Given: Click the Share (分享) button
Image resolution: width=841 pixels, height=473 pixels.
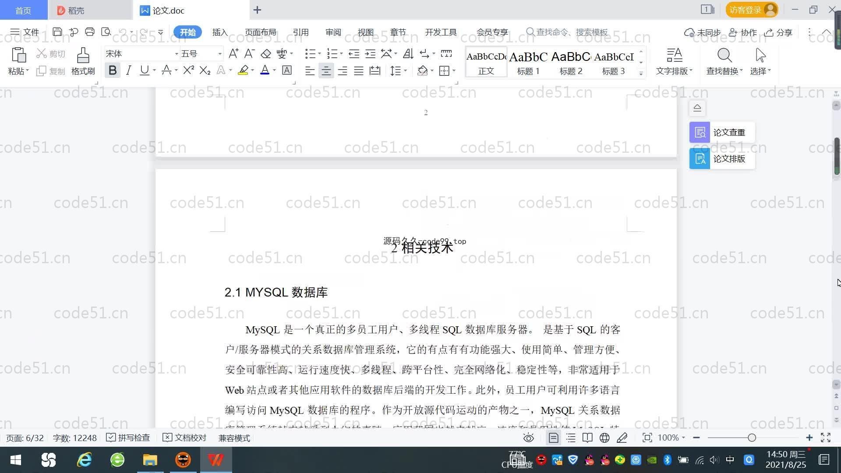Looking at the screenshot, I should (778, 32).
